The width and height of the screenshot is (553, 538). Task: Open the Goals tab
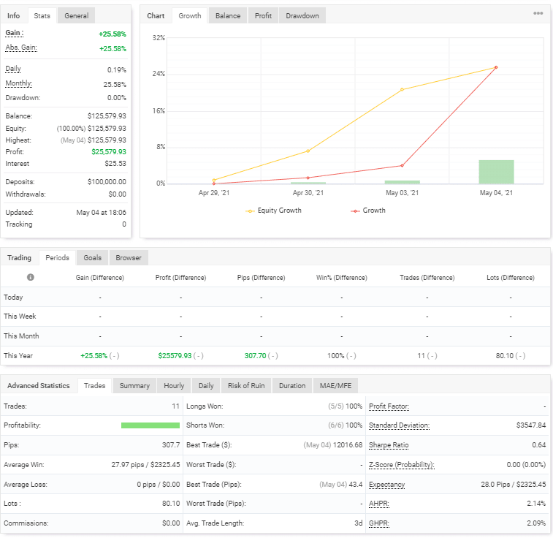[92, 257]
